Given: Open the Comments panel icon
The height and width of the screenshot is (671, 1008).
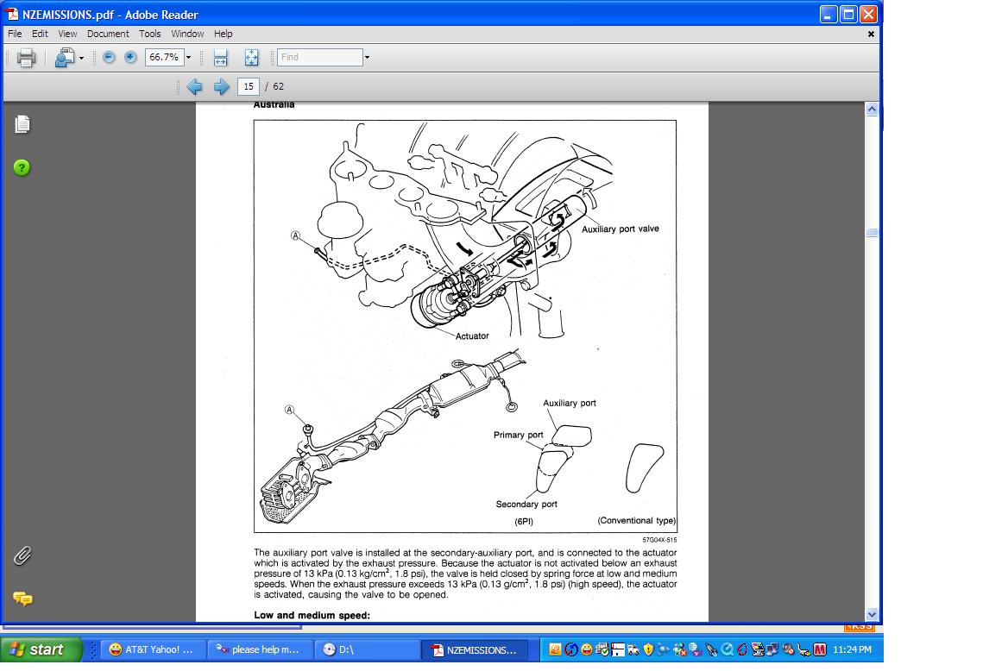Looking at the screenshot, I should [22, 599].
